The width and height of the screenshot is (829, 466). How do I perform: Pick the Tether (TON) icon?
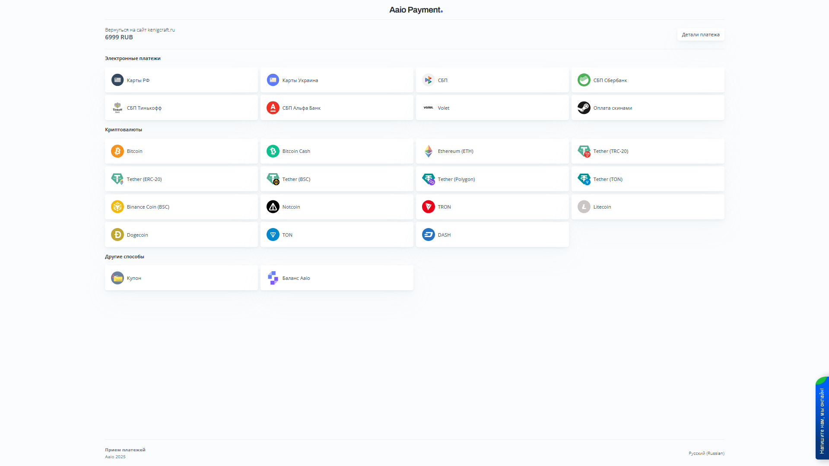point(584,179)
